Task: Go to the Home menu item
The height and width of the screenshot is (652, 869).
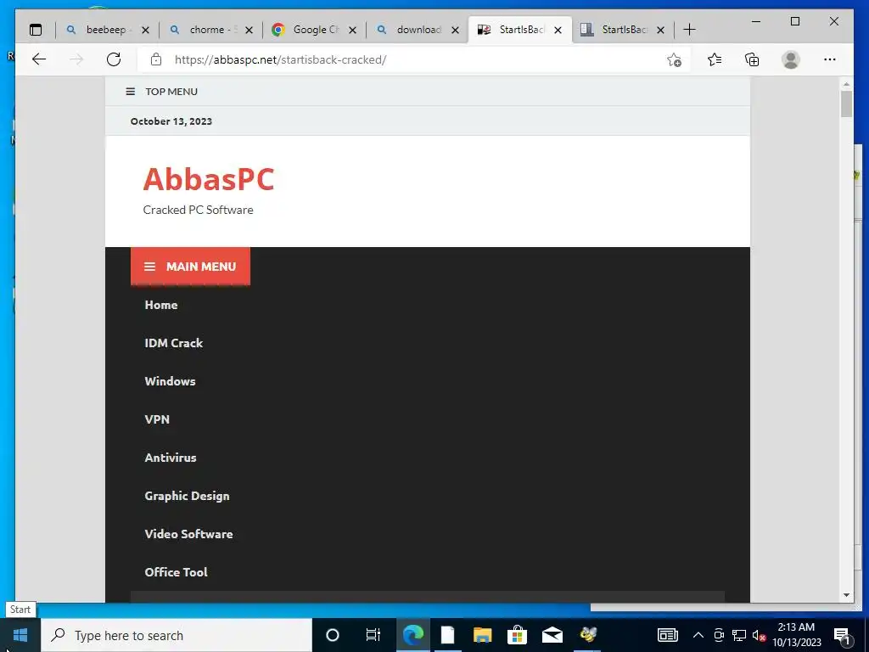Action: (x=161, y=305)
